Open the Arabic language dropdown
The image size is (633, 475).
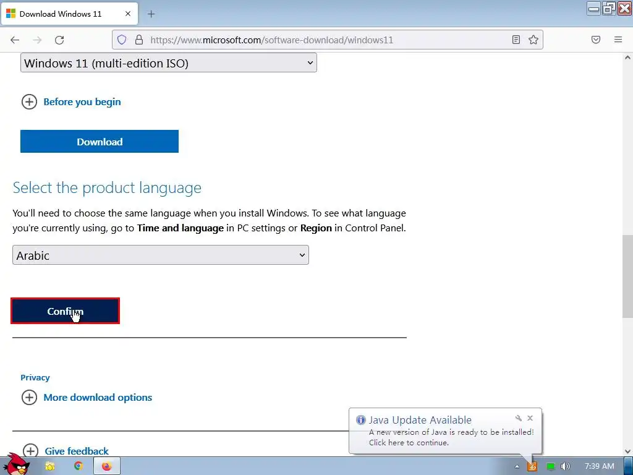161,255
